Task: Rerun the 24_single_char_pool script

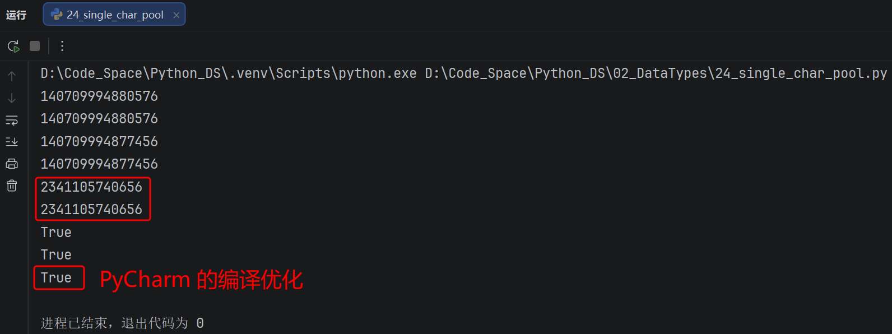Action: click(x=13, y=46)
